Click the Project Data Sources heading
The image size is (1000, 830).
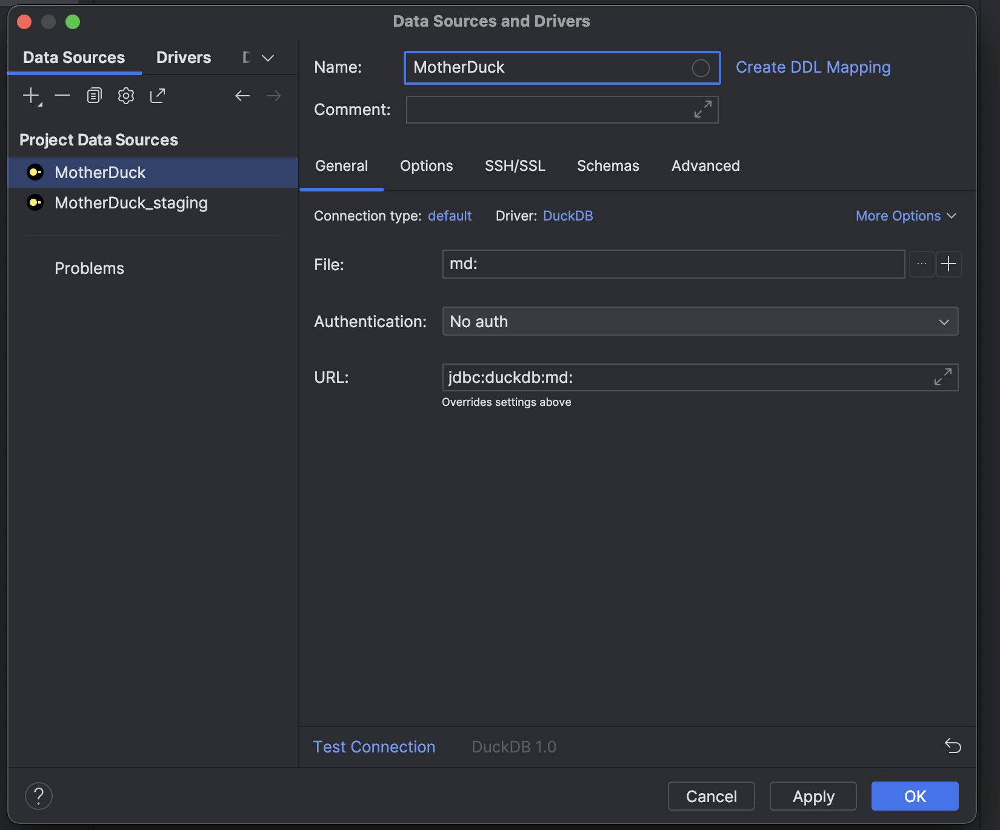[99, 140]
